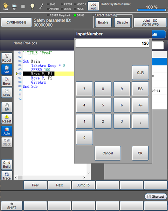Image resolution: width=168 pixels, height=211 pixels.
Task: Click the Reset warning icon
Action: (x=7, y=119)
